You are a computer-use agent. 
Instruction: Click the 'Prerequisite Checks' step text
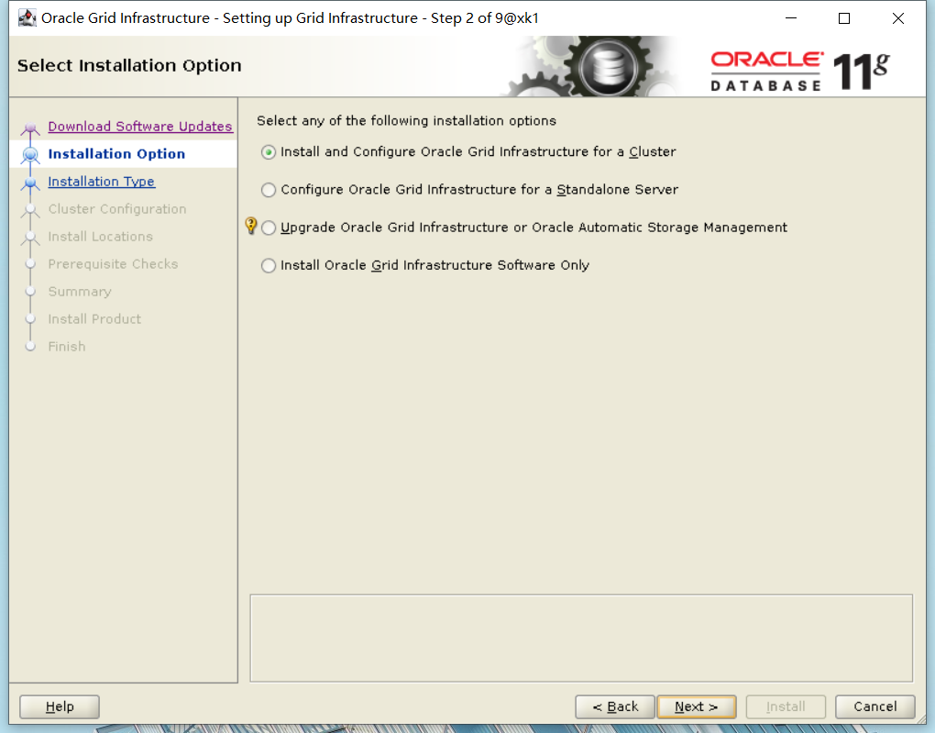coord(113,264)
